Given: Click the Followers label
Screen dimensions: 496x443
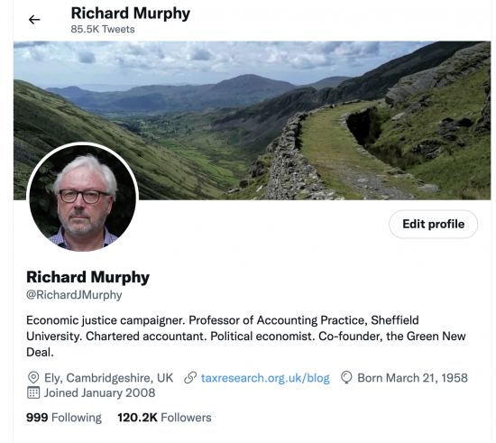Looking at the screenshot, I should click(186, 418).
